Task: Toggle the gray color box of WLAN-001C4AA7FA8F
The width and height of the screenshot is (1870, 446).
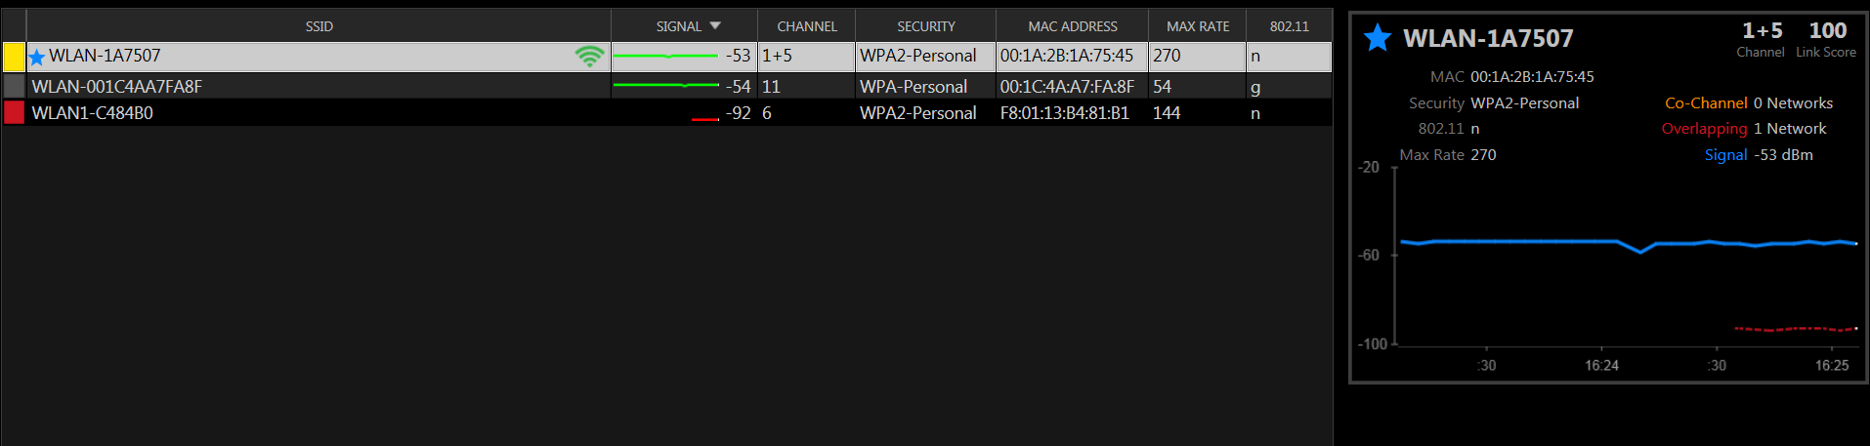Action: [14, 86]
